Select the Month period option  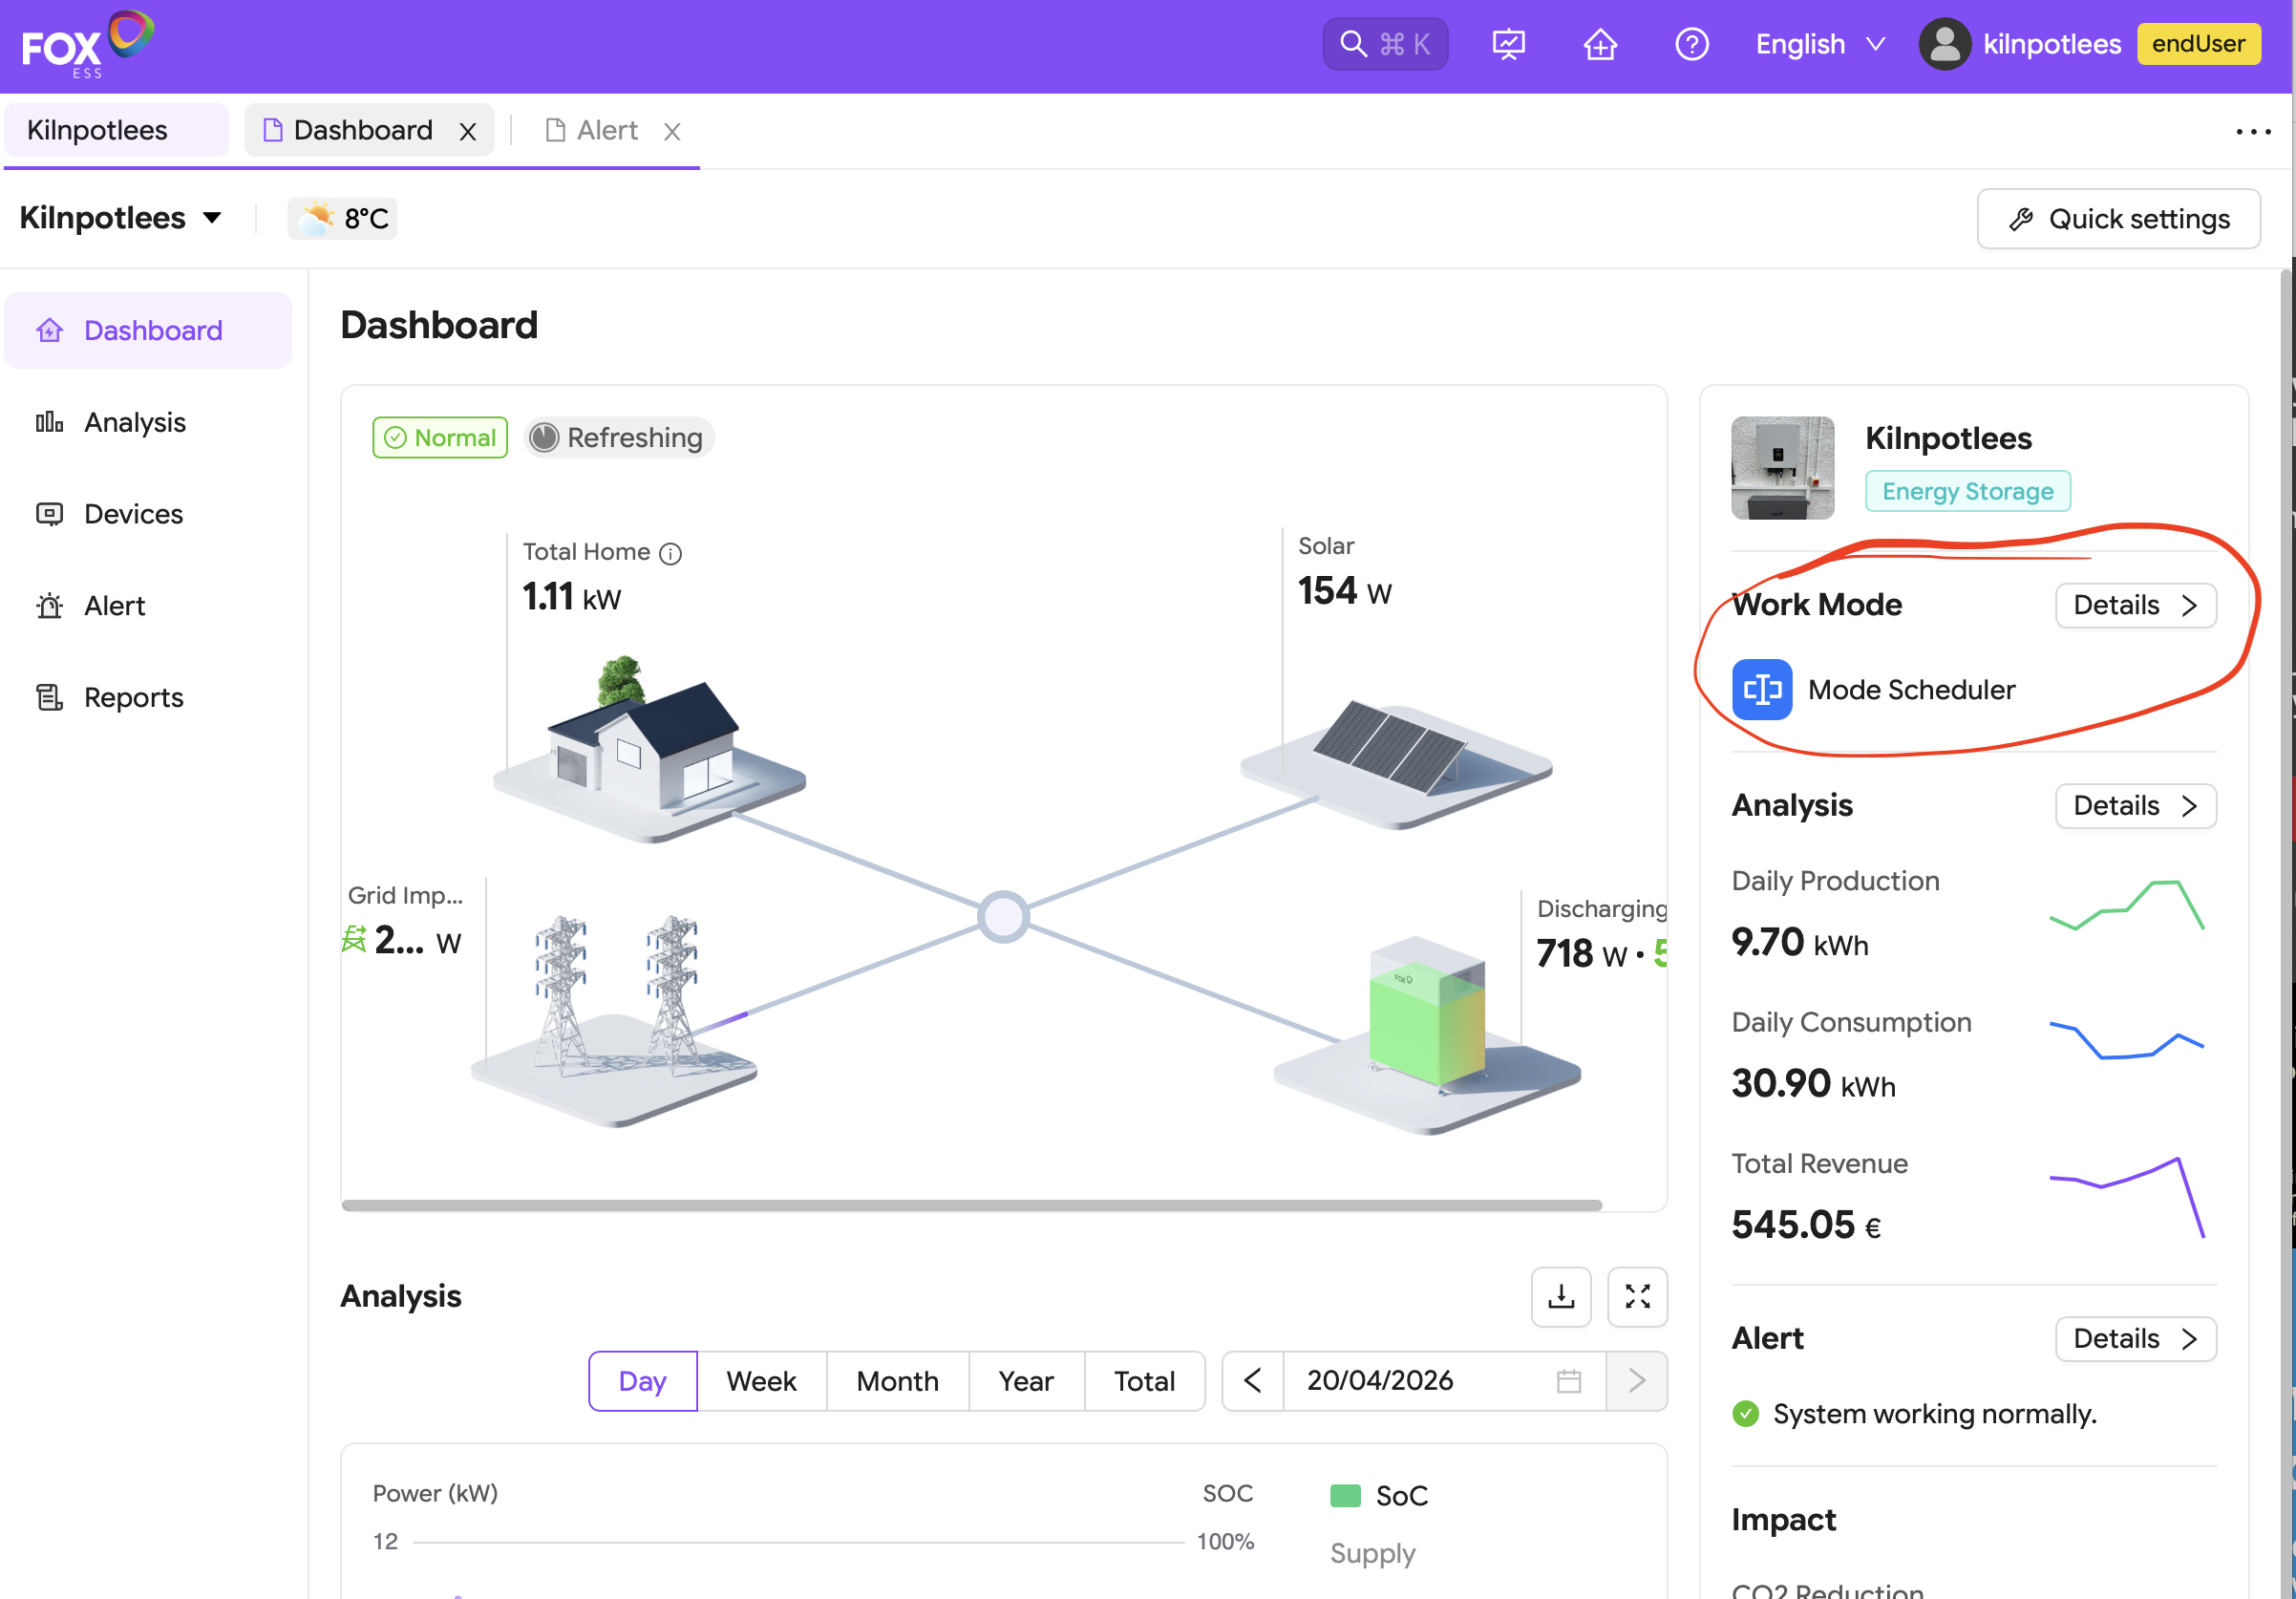pos(897,1381)
